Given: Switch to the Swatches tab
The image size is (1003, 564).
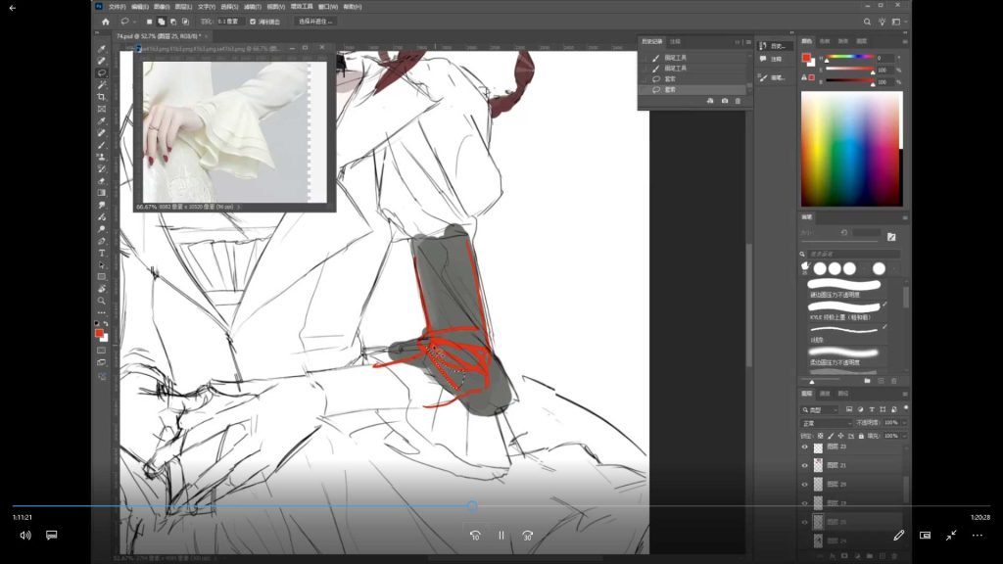Looking at the screenshot, I should (825, 41).
